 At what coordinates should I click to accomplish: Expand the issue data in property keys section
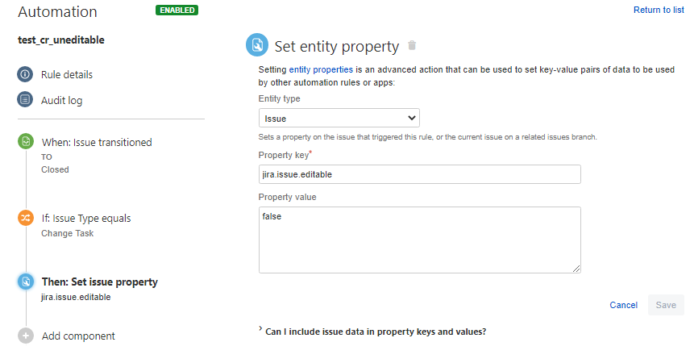tap(375, 332)
